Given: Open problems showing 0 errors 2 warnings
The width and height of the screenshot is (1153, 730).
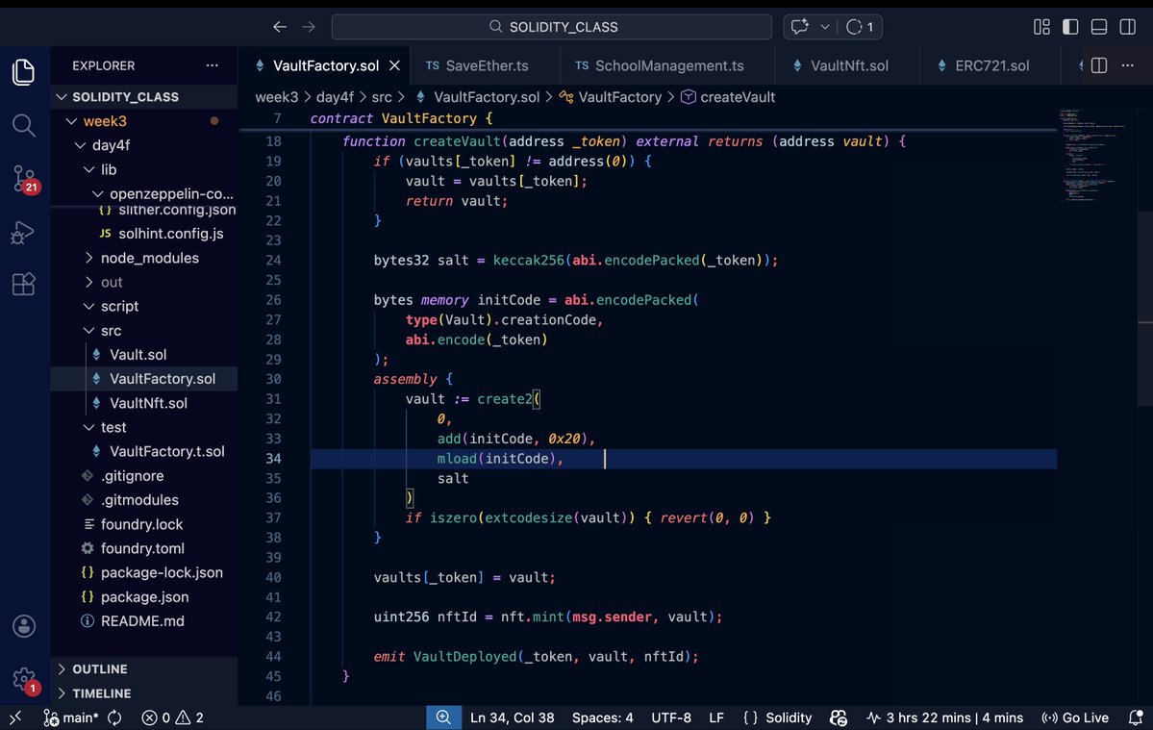Looking at the screenshot, I should (173, 717).
